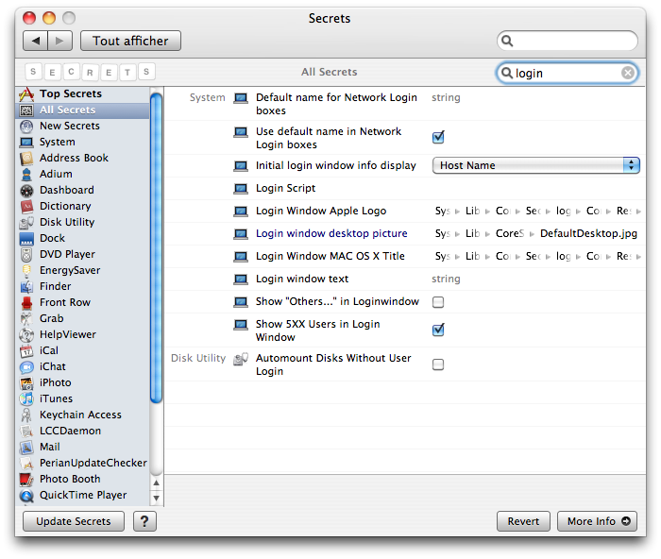Click the More Info button

[597, 521]
